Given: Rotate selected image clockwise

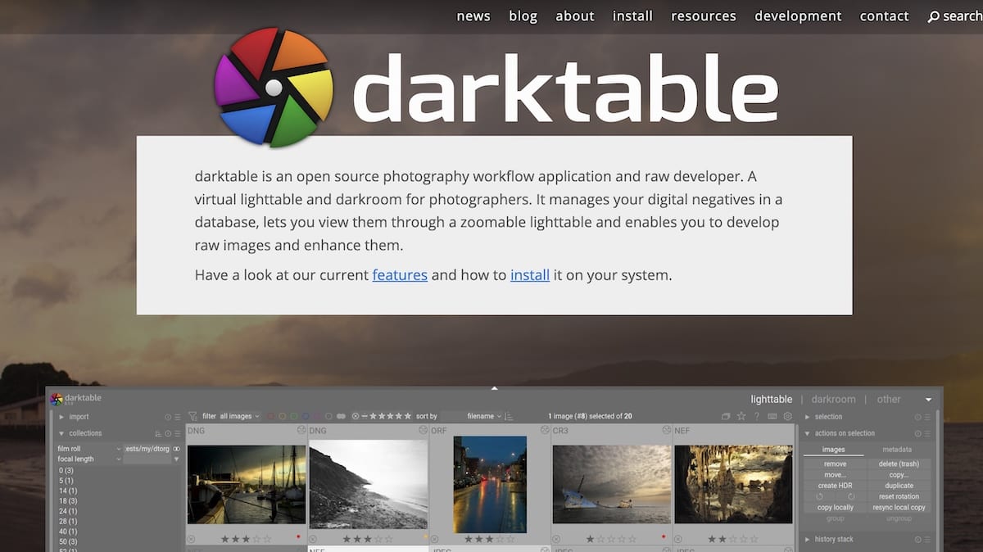Looking at the screenshot, I should (852, 497).
